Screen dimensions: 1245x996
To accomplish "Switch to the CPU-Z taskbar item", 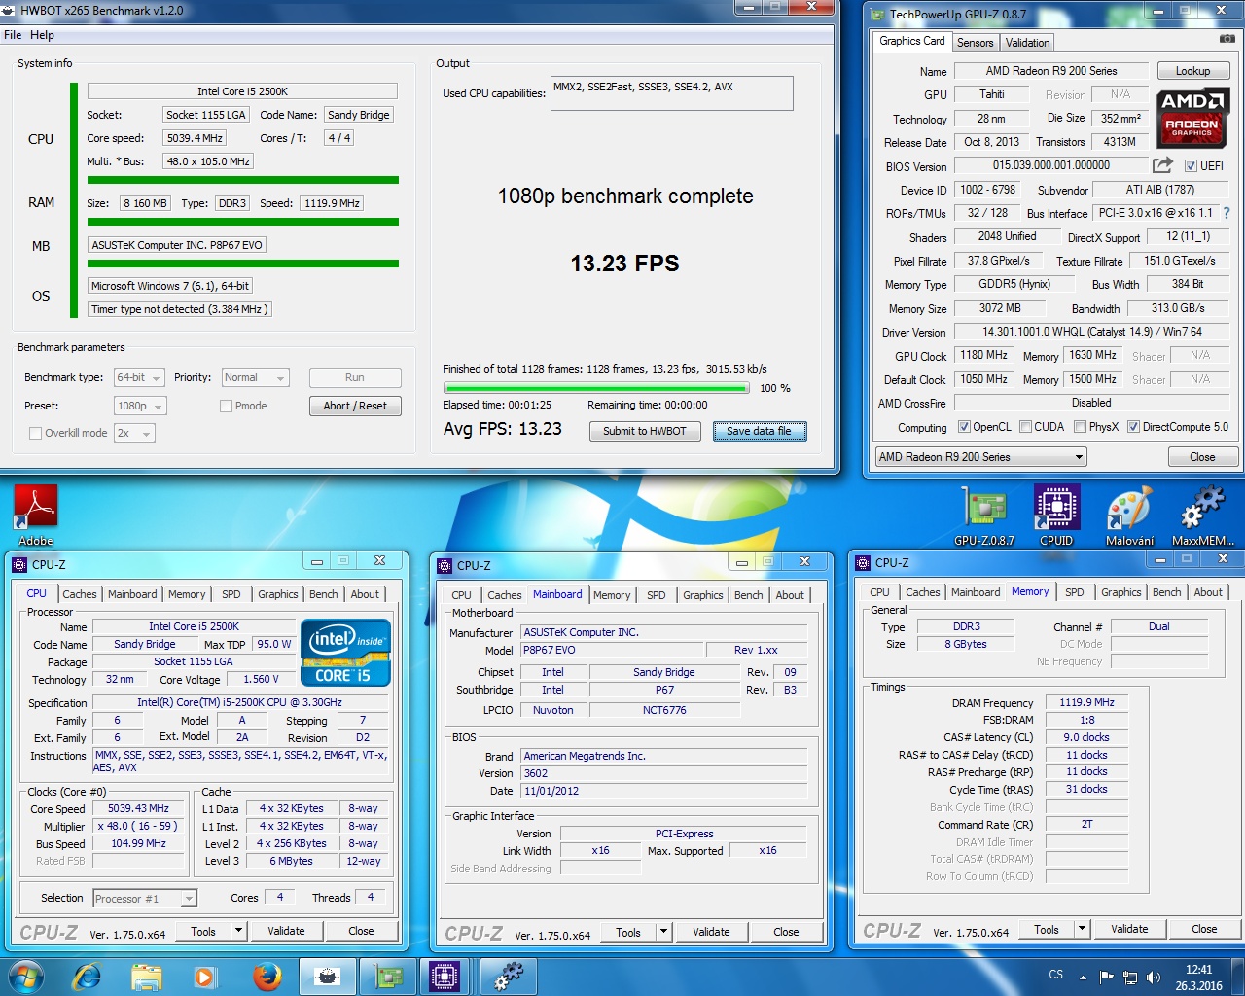I will coord(445,976).
